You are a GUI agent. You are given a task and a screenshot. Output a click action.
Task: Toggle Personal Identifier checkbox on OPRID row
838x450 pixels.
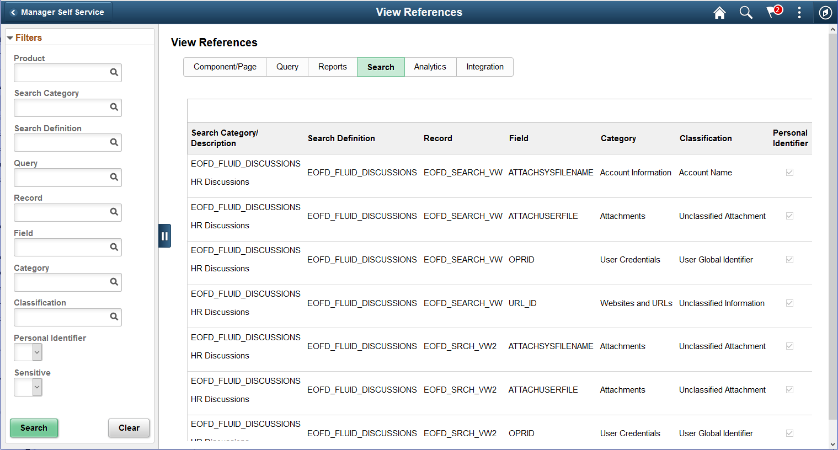[x=789, y=259]
